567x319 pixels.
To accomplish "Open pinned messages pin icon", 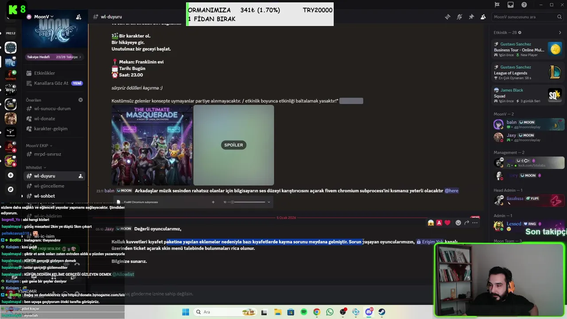I will coord(471,17).
